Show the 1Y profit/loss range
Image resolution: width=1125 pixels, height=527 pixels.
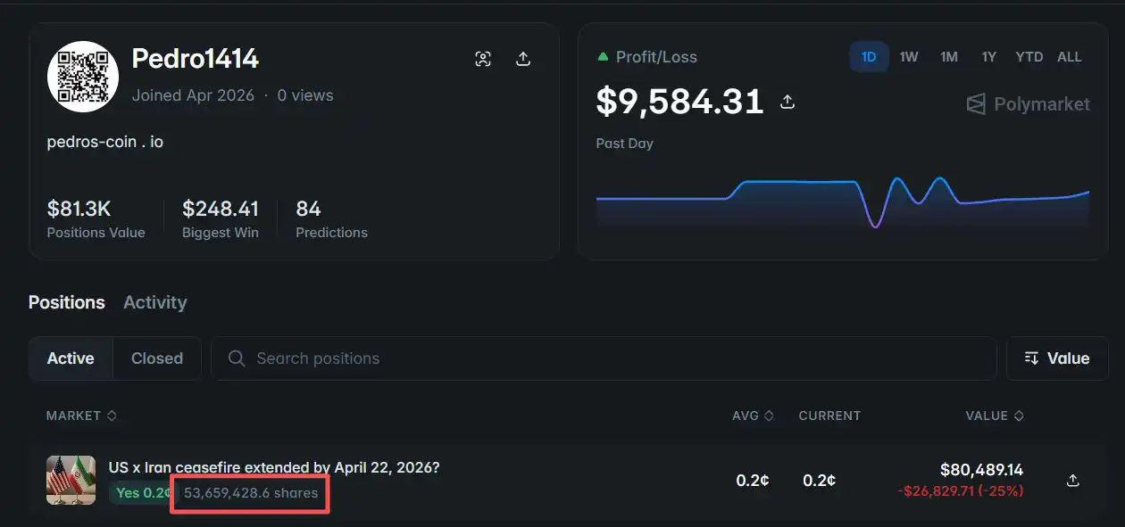pyautogui.click(x=988, y=57)
